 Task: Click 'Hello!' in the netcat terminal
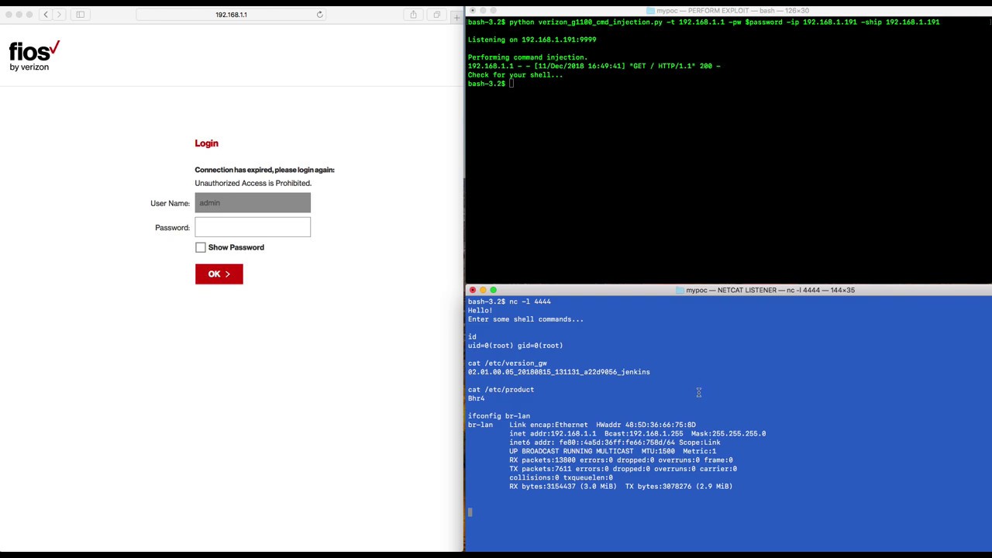[x=480, y=310]
